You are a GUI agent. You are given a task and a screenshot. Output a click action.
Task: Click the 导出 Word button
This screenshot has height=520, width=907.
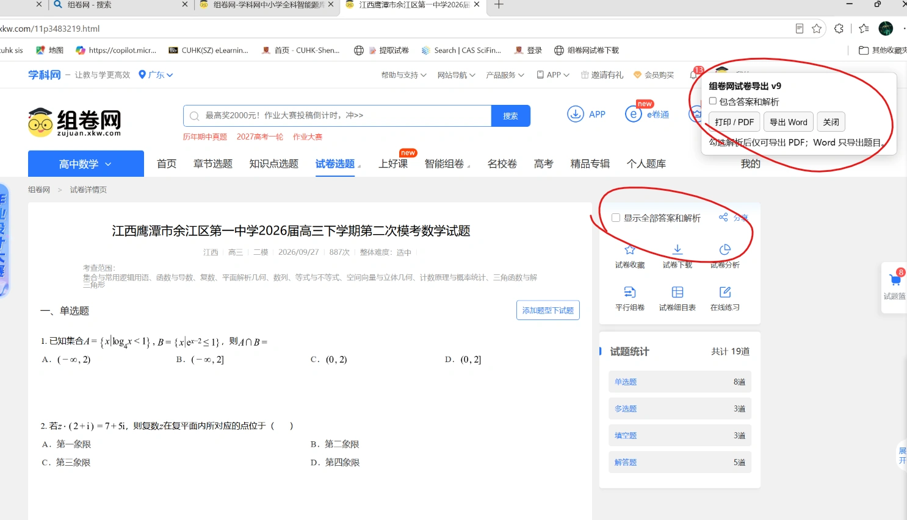tap(789, 122)
